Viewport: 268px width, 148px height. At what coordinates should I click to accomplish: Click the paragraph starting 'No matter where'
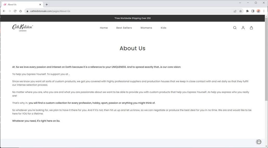click(x=130, y=94)
